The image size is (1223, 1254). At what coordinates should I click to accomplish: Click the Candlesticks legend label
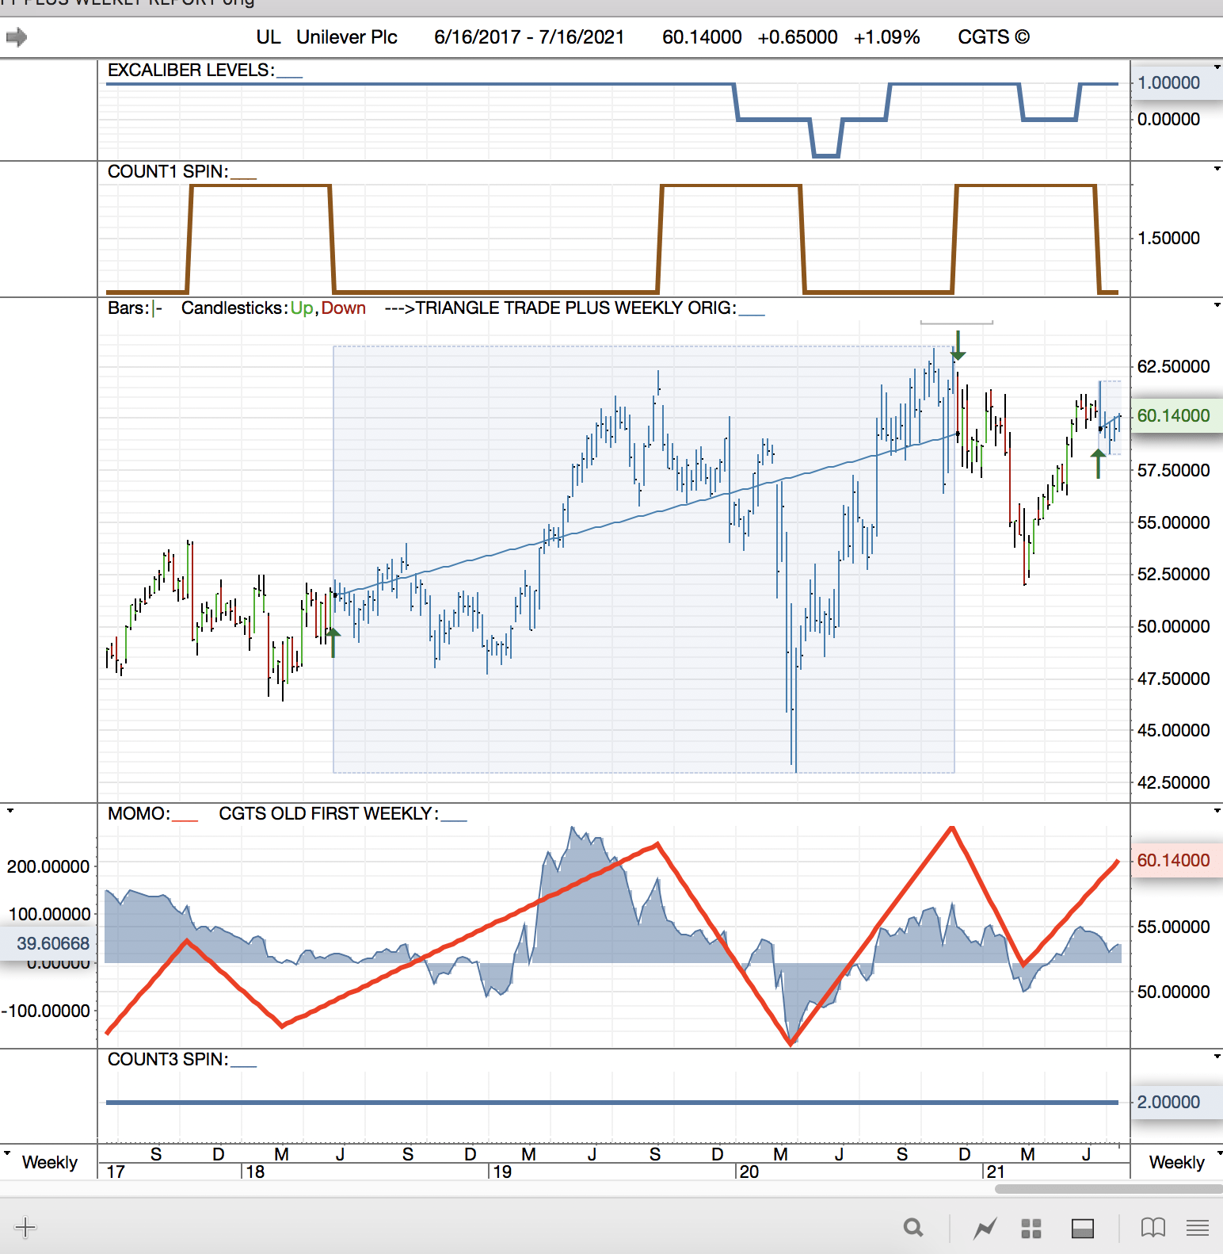coord(234,308)
